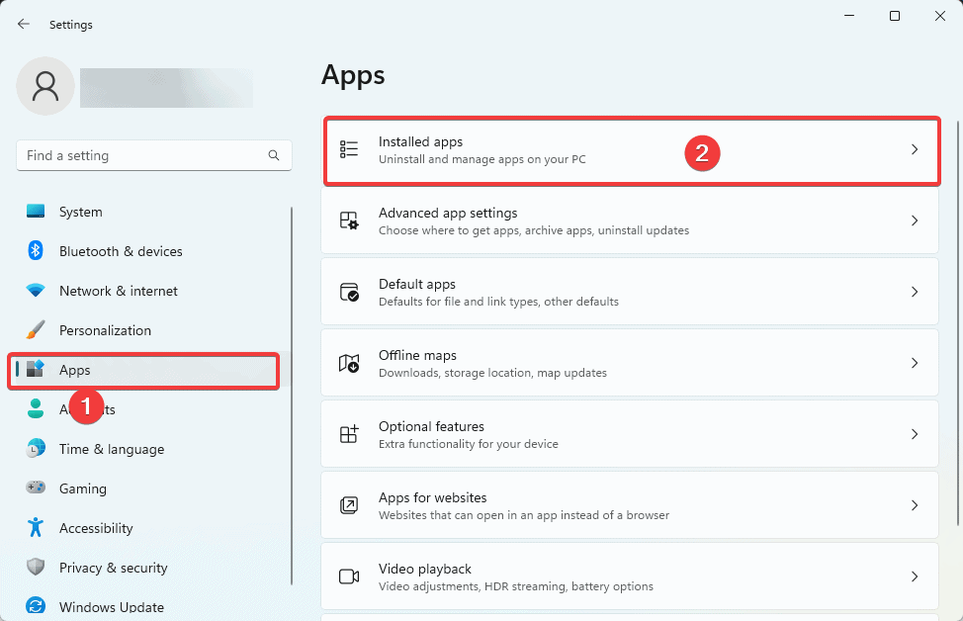963x621 pixels.
Task: Open Offline maps chevron arrow
Action: 915,363
